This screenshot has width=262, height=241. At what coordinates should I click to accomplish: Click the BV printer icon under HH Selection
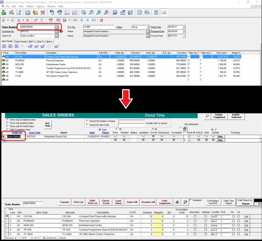pyautogui.click(x=185, y=128)
